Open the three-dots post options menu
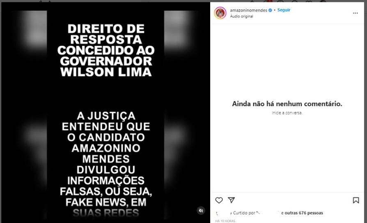This screenshot has width=367, height=223. click(x=355, y=13)
